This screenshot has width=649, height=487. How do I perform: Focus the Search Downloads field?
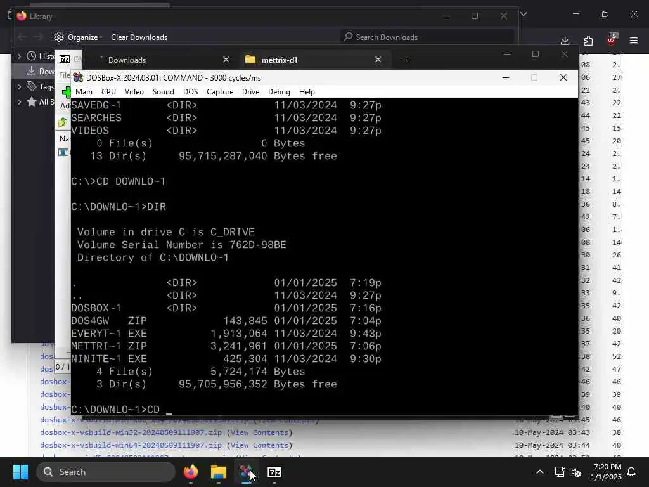(x=427, y=37)
